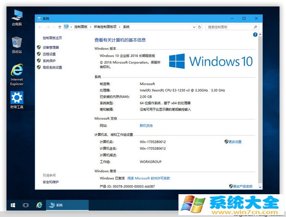Expand the address bar history dropdown
This screenshot has height=217, width=286.
[194, 27]
